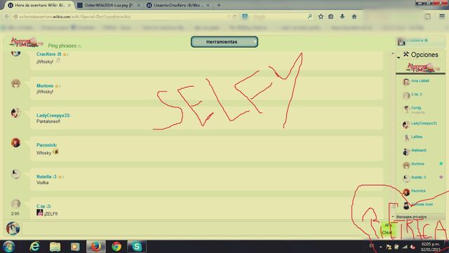Image resolution: width=449 pixels, height=253 pixels.
Task: Click LadyCreepyx33 avatar in chat messages
Action: click(x=15, y=113)
